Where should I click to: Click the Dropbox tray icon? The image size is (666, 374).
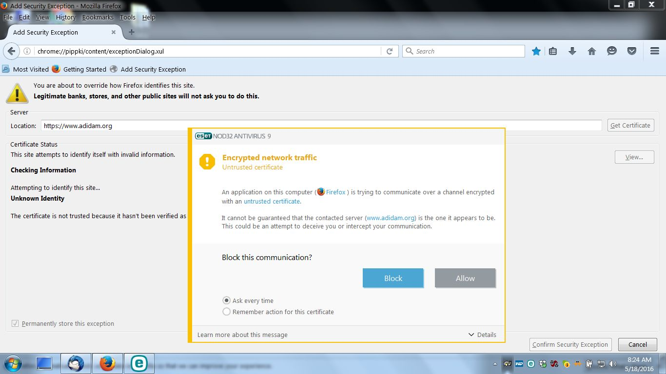(x=543, y=363)
